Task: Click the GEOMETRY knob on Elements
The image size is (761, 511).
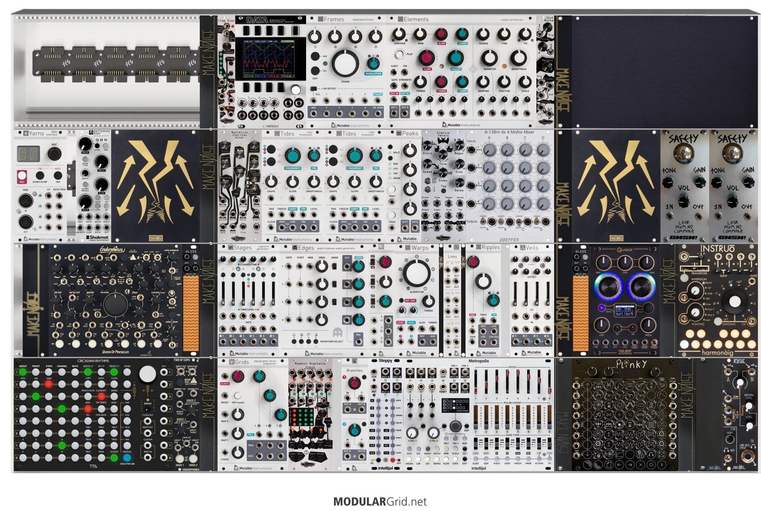Action: point(489,58)
